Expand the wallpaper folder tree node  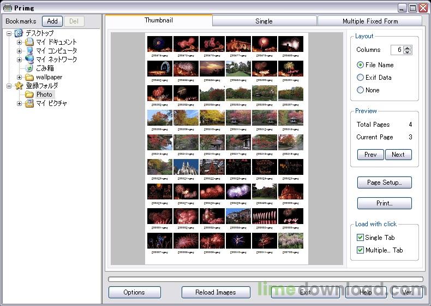(20, 77)
